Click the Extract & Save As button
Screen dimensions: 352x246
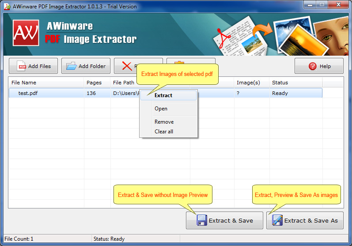[305, 220]
